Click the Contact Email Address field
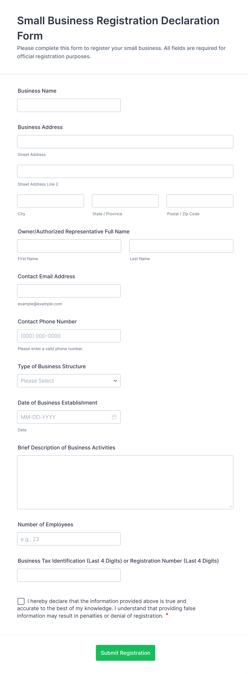The height and width of the screenshot is (674, 248). click(69, 291)
